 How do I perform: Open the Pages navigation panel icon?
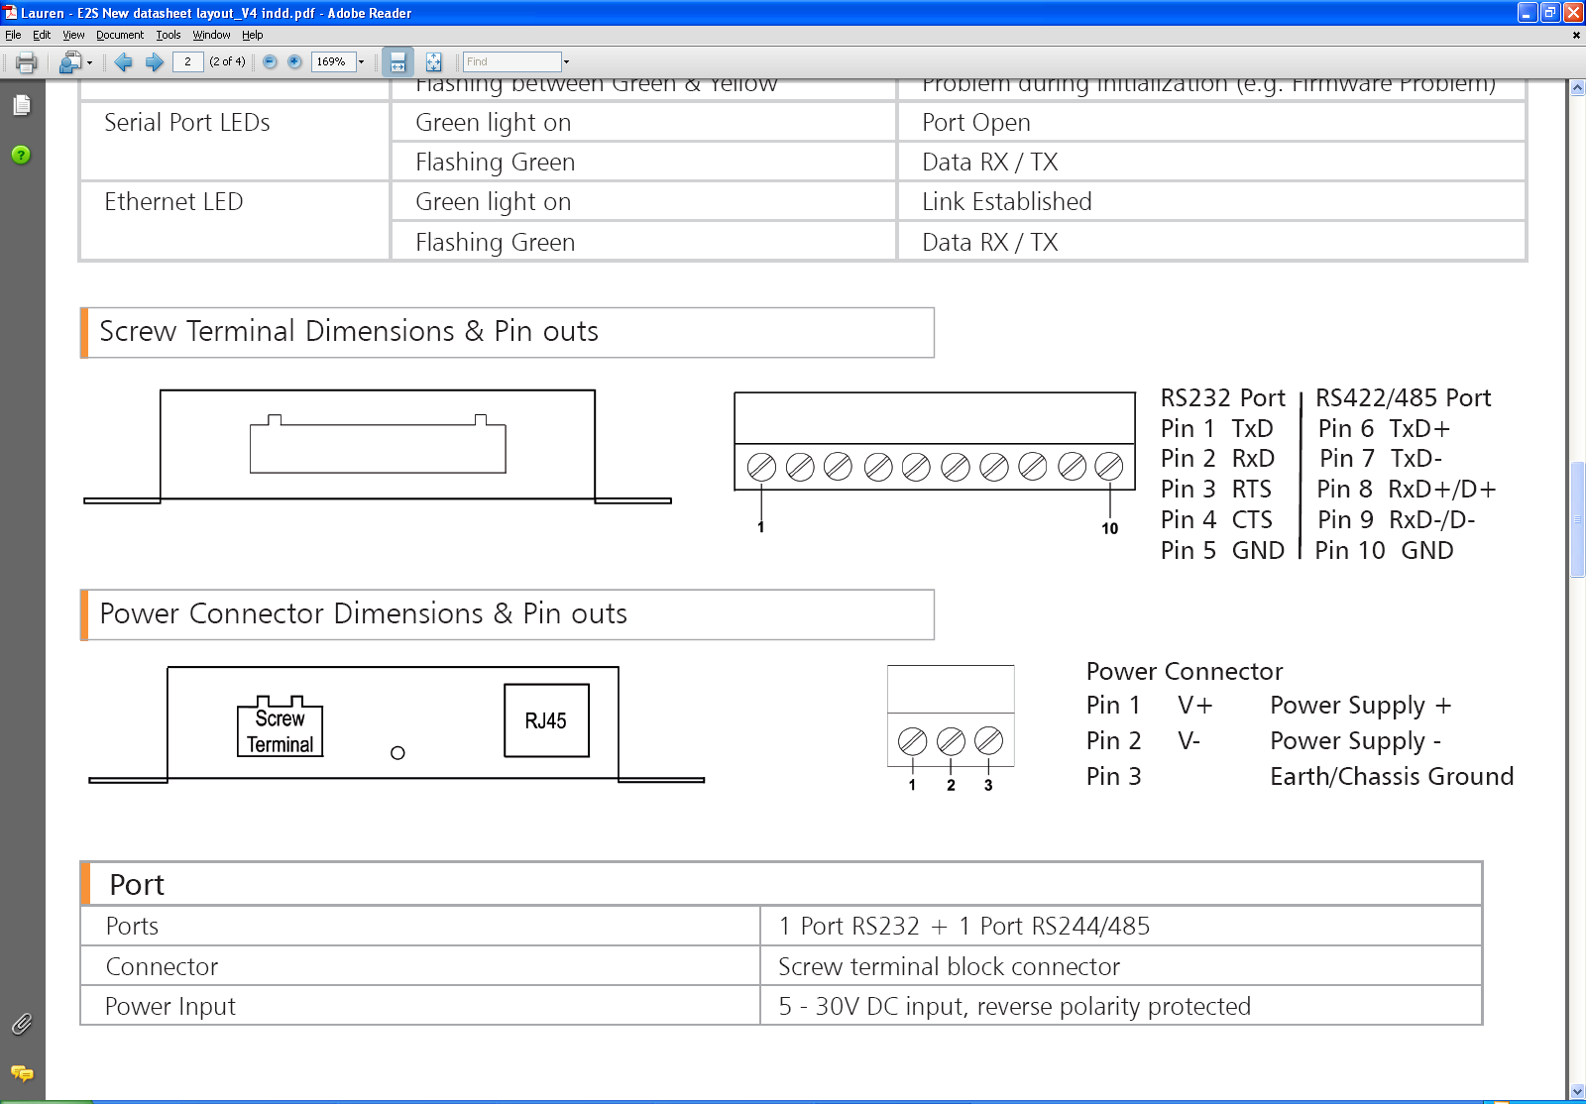click(x=21, y=104)
